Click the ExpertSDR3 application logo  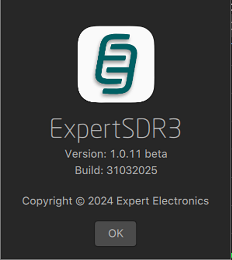(116, 64)
